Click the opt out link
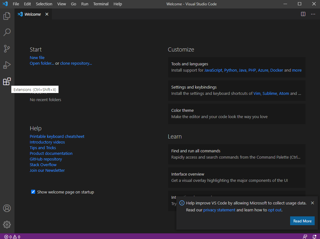Image resolution: width=320 pixels, height=239 pixels. [275, 210]
